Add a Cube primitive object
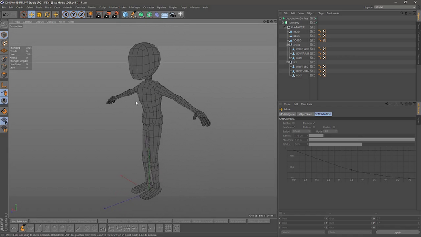This screenshot has height=237, width=421. tap(125, 15)
